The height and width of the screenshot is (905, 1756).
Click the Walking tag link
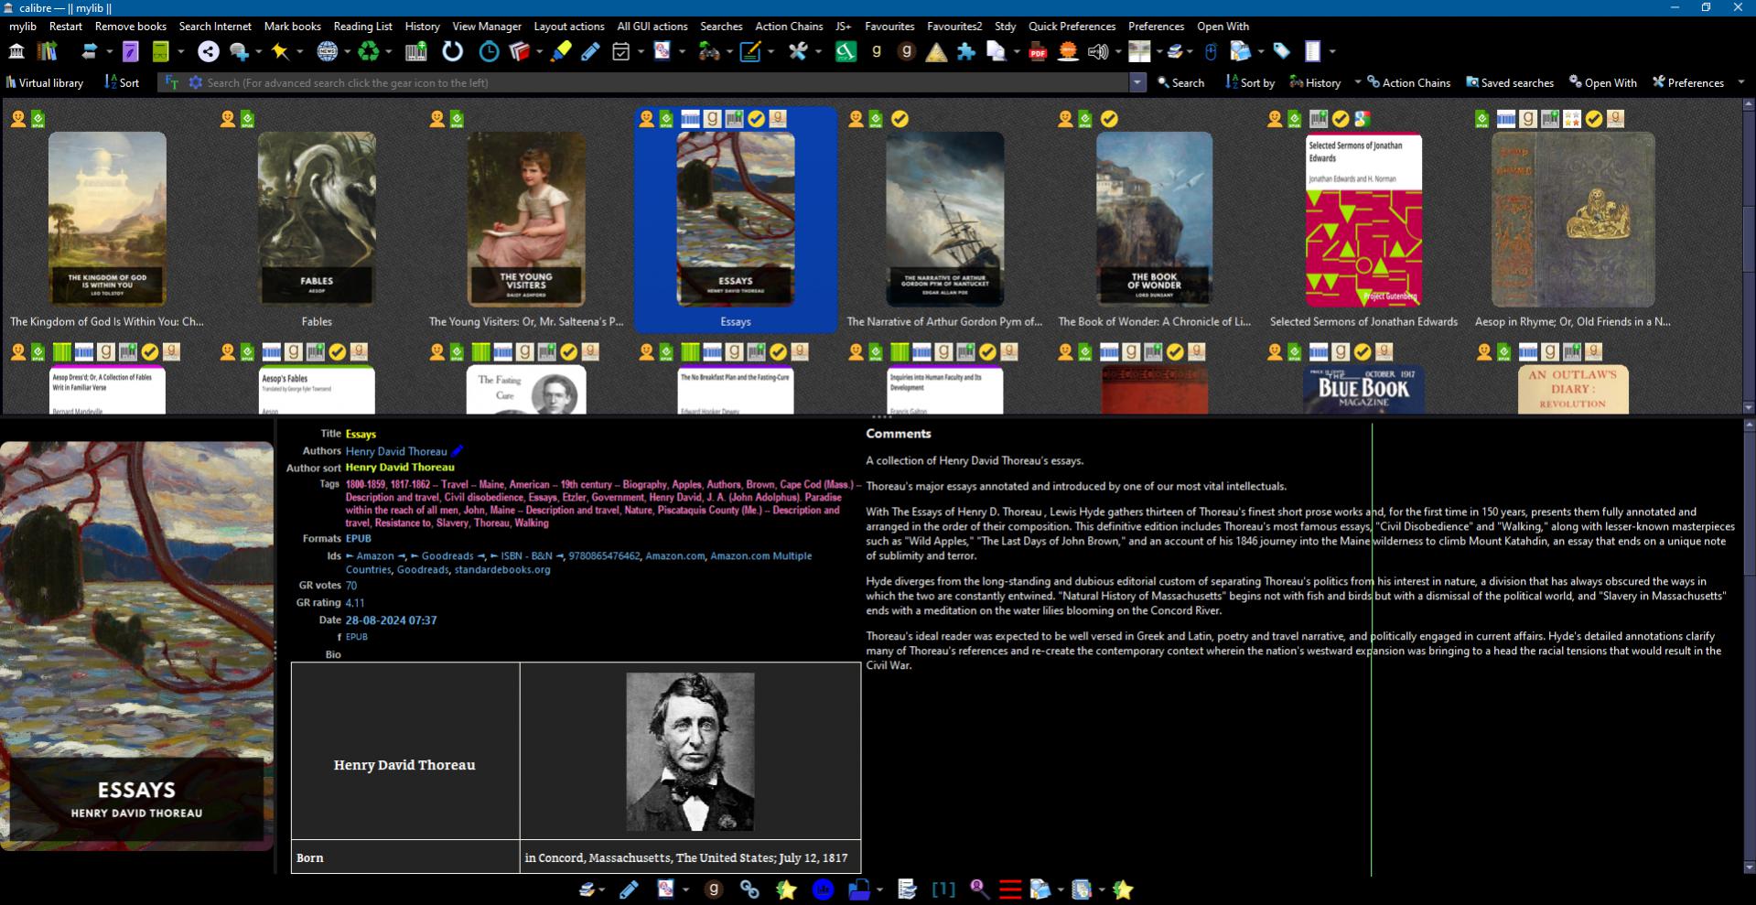point(532,523)
